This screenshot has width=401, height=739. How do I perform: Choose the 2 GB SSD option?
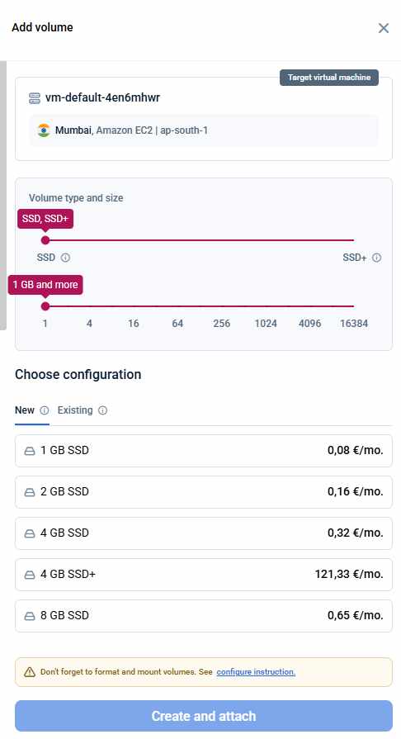[204, 492]
